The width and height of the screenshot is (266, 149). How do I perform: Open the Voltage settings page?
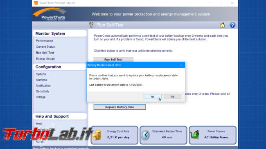41,97
